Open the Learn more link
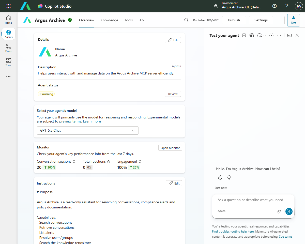This screenshot has height=244, width=305. [92, 121]
